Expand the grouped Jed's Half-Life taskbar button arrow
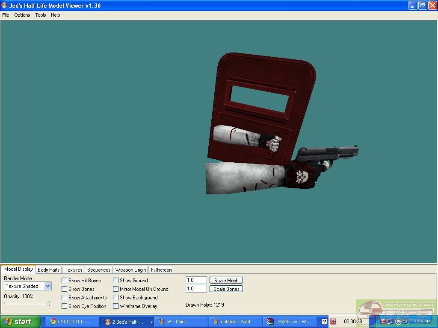Viewport: 438px width, 328px height. click(151, 322)
